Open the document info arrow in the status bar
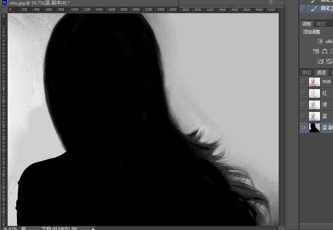 pyautogui.click(x=93, y=228)
